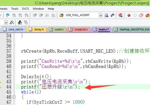Viewport: 150px width, 105px height.
Task: Open the SVCS menu
Action: coord(25,9)
